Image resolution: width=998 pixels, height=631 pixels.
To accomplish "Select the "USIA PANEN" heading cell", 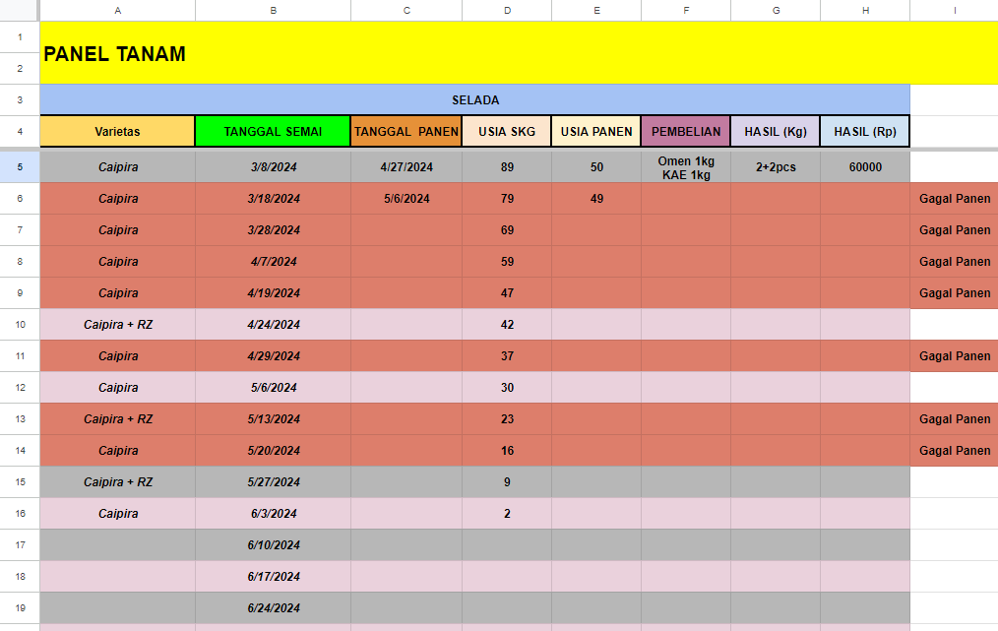I will 596,132.
